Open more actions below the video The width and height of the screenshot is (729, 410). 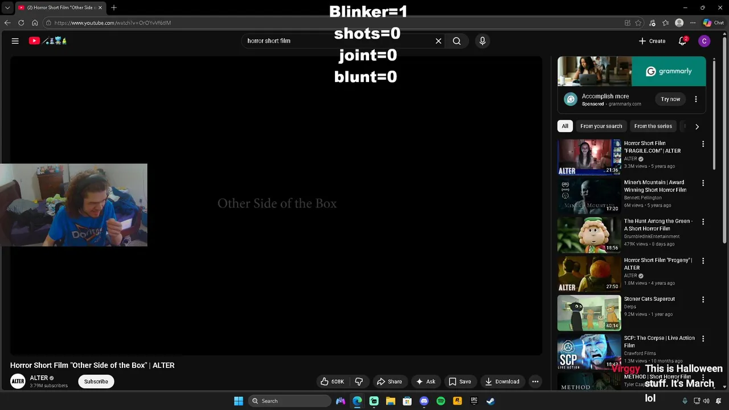coord(535,382)
